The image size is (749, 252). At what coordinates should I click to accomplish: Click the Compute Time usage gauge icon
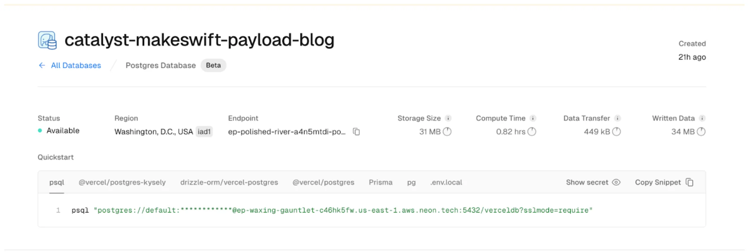(532, 132)
